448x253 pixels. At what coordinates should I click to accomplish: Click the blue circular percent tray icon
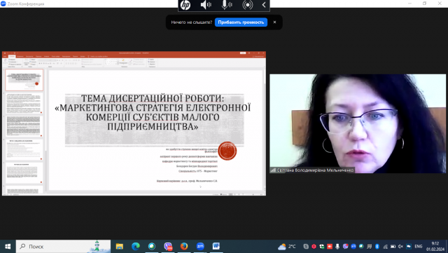click(x=353, y=247)
